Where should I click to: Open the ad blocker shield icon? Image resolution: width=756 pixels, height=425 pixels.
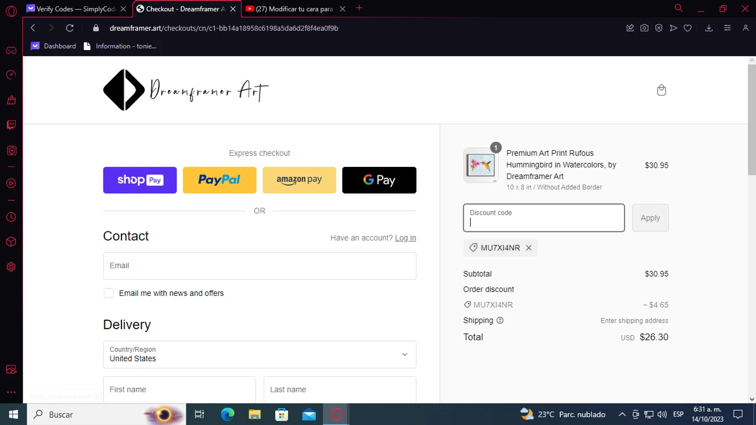[659, 28]
